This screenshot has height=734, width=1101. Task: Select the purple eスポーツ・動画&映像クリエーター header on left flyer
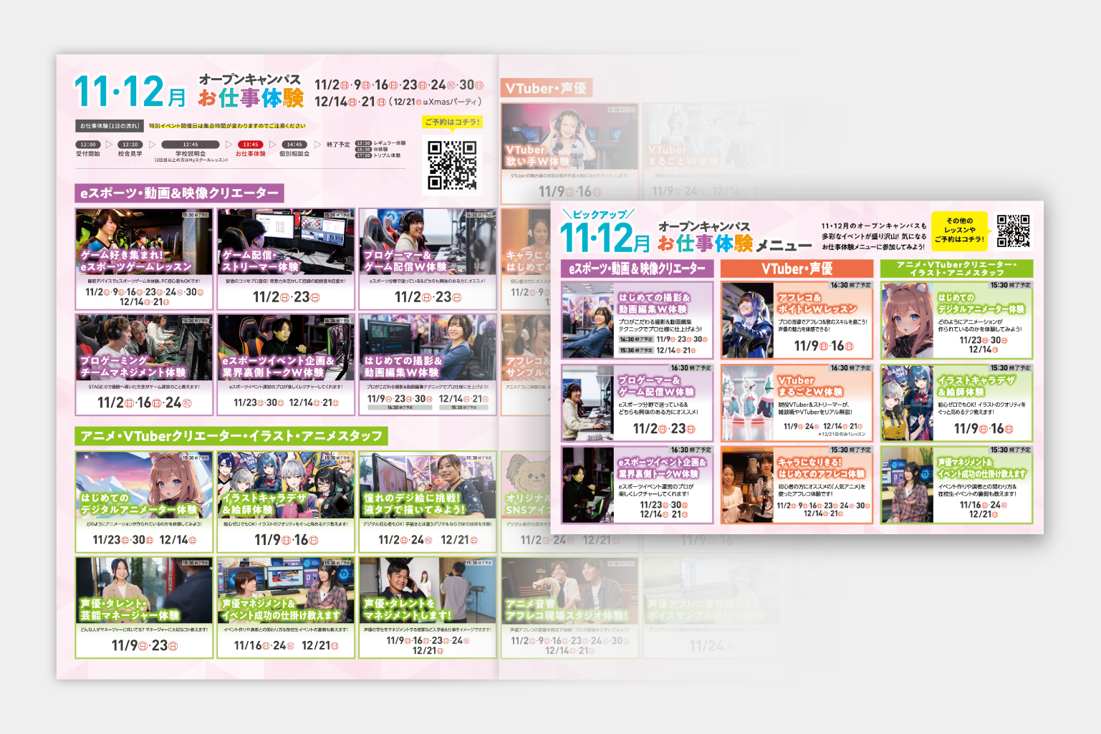click(x=179, y=193)
